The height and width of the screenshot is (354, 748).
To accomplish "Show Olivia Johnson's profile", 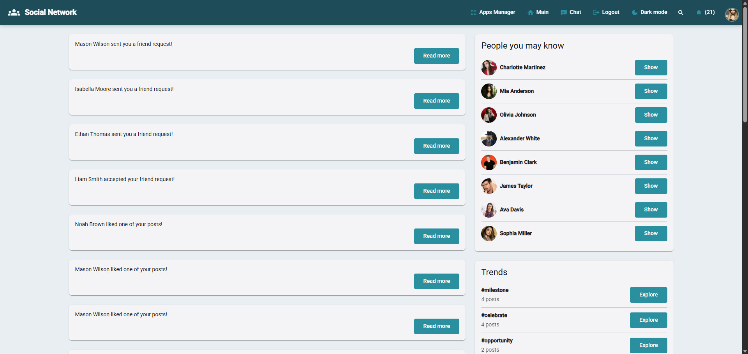I will 651,115.
